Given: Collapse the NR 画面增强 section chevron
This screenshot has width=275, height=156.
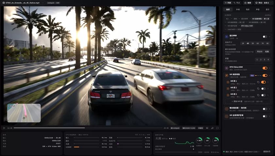Looking at the screenshot, I should [x=269, y=76].
